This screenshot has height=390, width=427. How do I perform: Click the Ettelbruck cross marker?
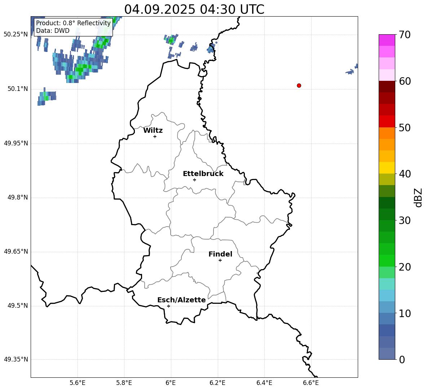tap(194, 180)
